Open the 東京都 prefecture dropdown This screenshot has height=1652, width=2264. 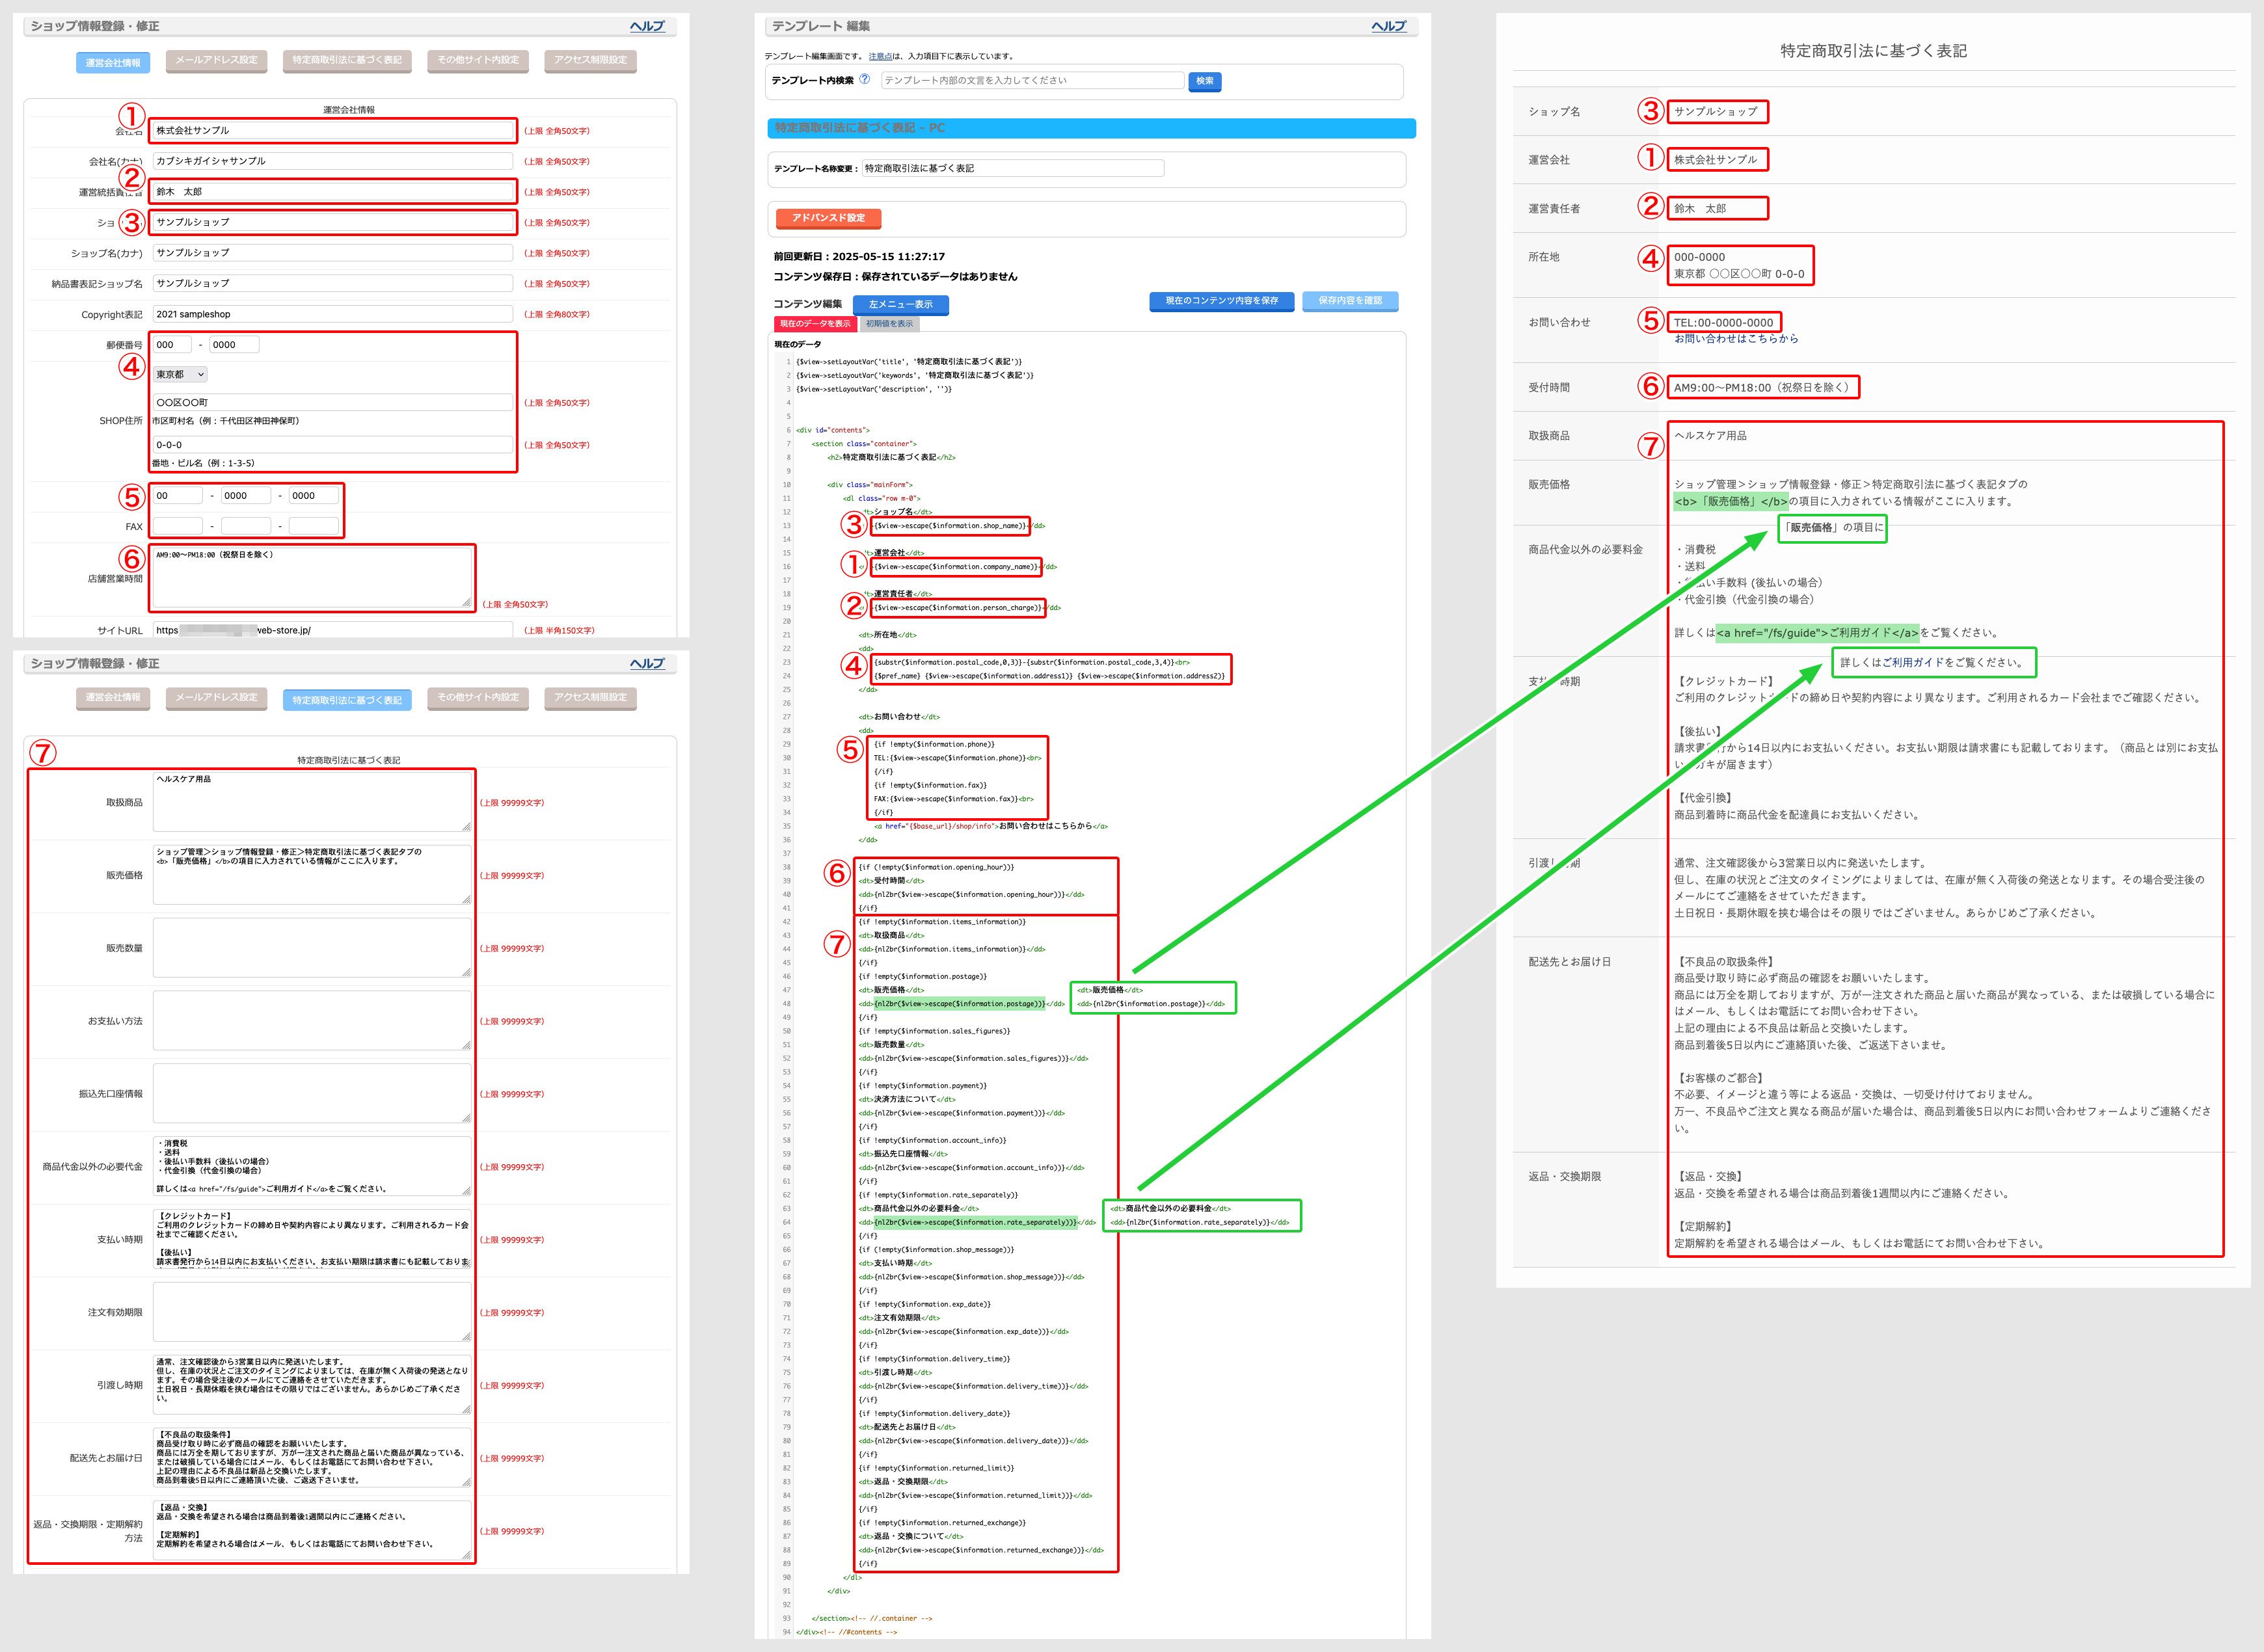(180, 374)
